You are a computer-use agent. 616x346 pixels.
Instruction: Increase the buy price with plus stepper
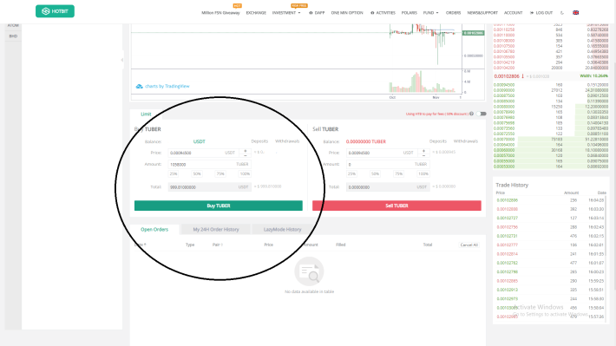[246, 151]
